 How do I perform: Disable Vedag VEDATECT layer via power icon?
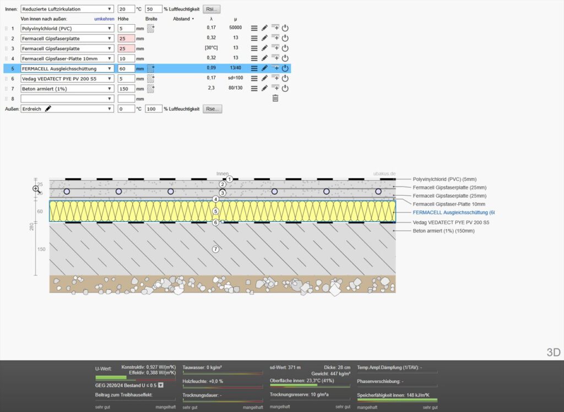pos(285,78)
